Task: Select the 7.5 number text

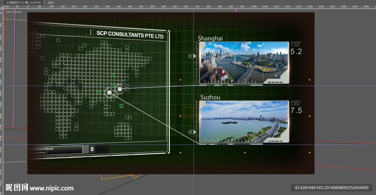Action: [296, 110]
